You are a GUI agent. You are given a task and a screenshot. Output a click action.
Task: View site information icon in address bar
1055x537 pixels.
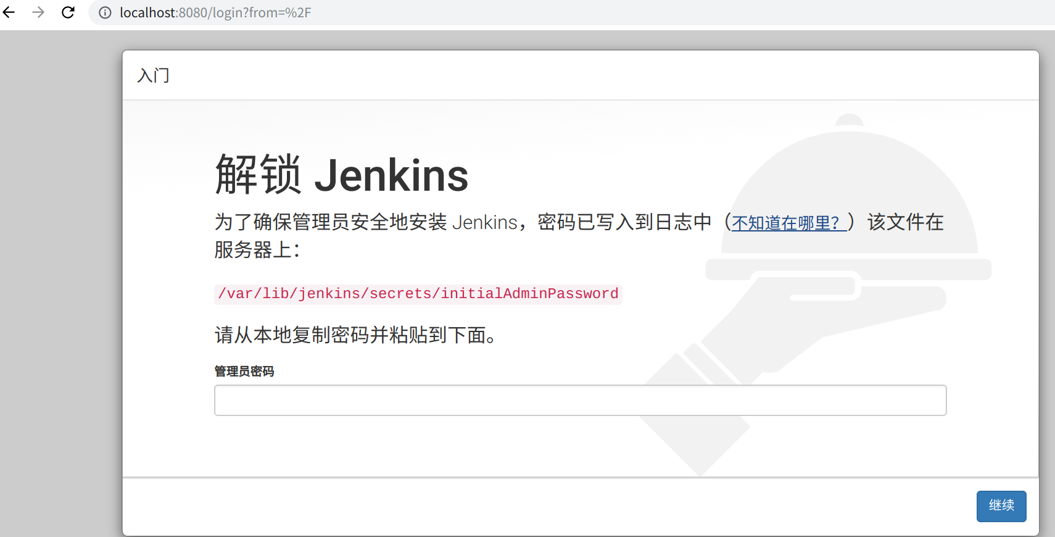coord(105,13)
